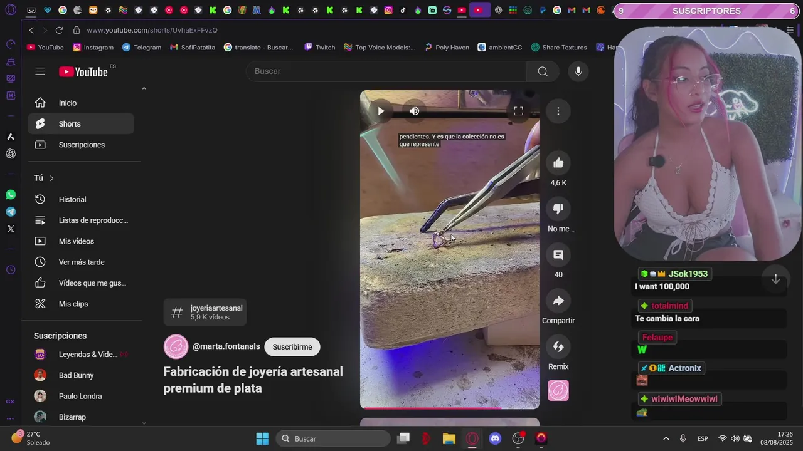Viewport: 803px width, 451px height.
Task: Open the Poly Haven bookmark
Action: tap(447, 48)
